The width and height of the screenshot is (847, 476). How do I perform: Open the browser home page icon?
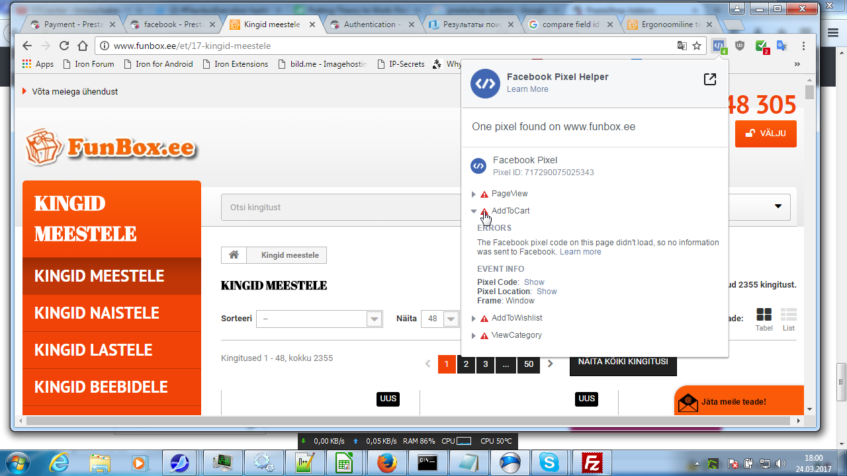coord(83,46)
